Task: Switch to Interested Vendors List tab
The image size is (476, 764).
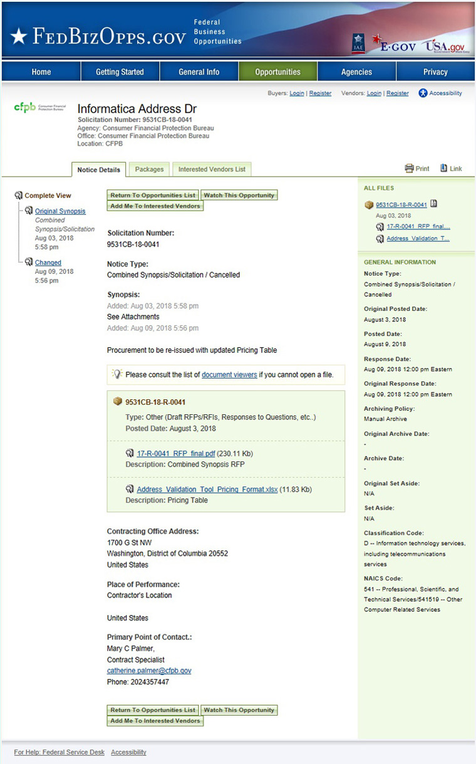Action: [x=212, y=169]
